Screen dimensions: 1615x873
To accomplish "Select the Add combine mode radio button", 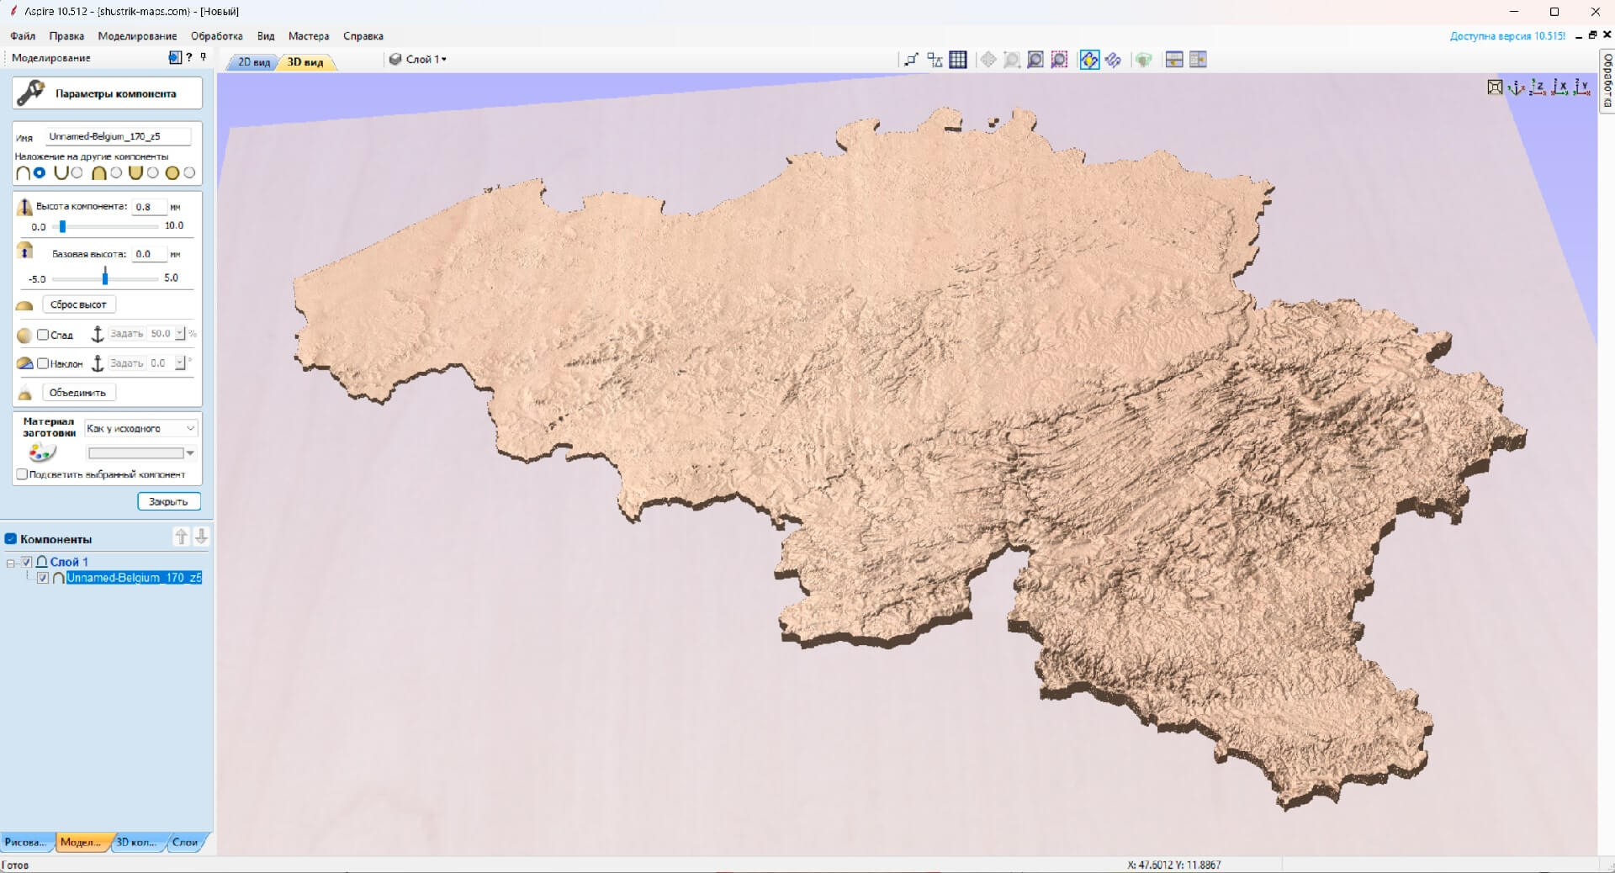I will (x=40, y=172).
